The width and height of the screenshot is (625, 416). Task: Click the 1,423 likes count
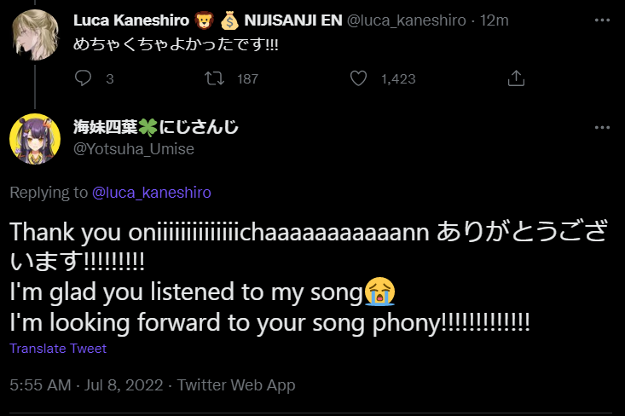click(398, 78)
